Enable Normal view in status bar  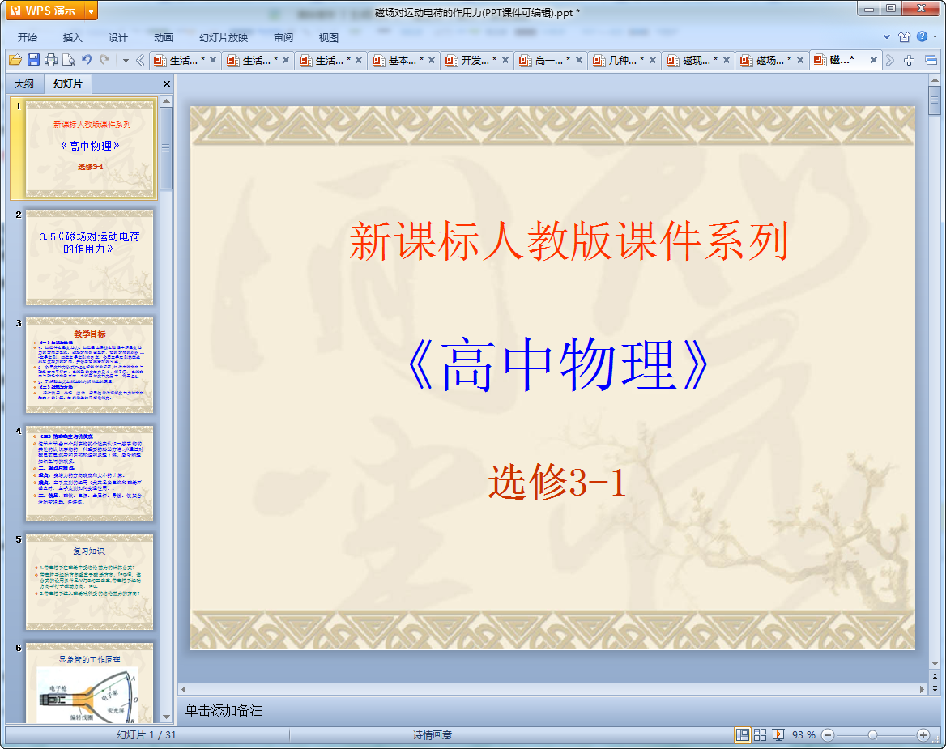pyautogui.click(x=743, y=735)
